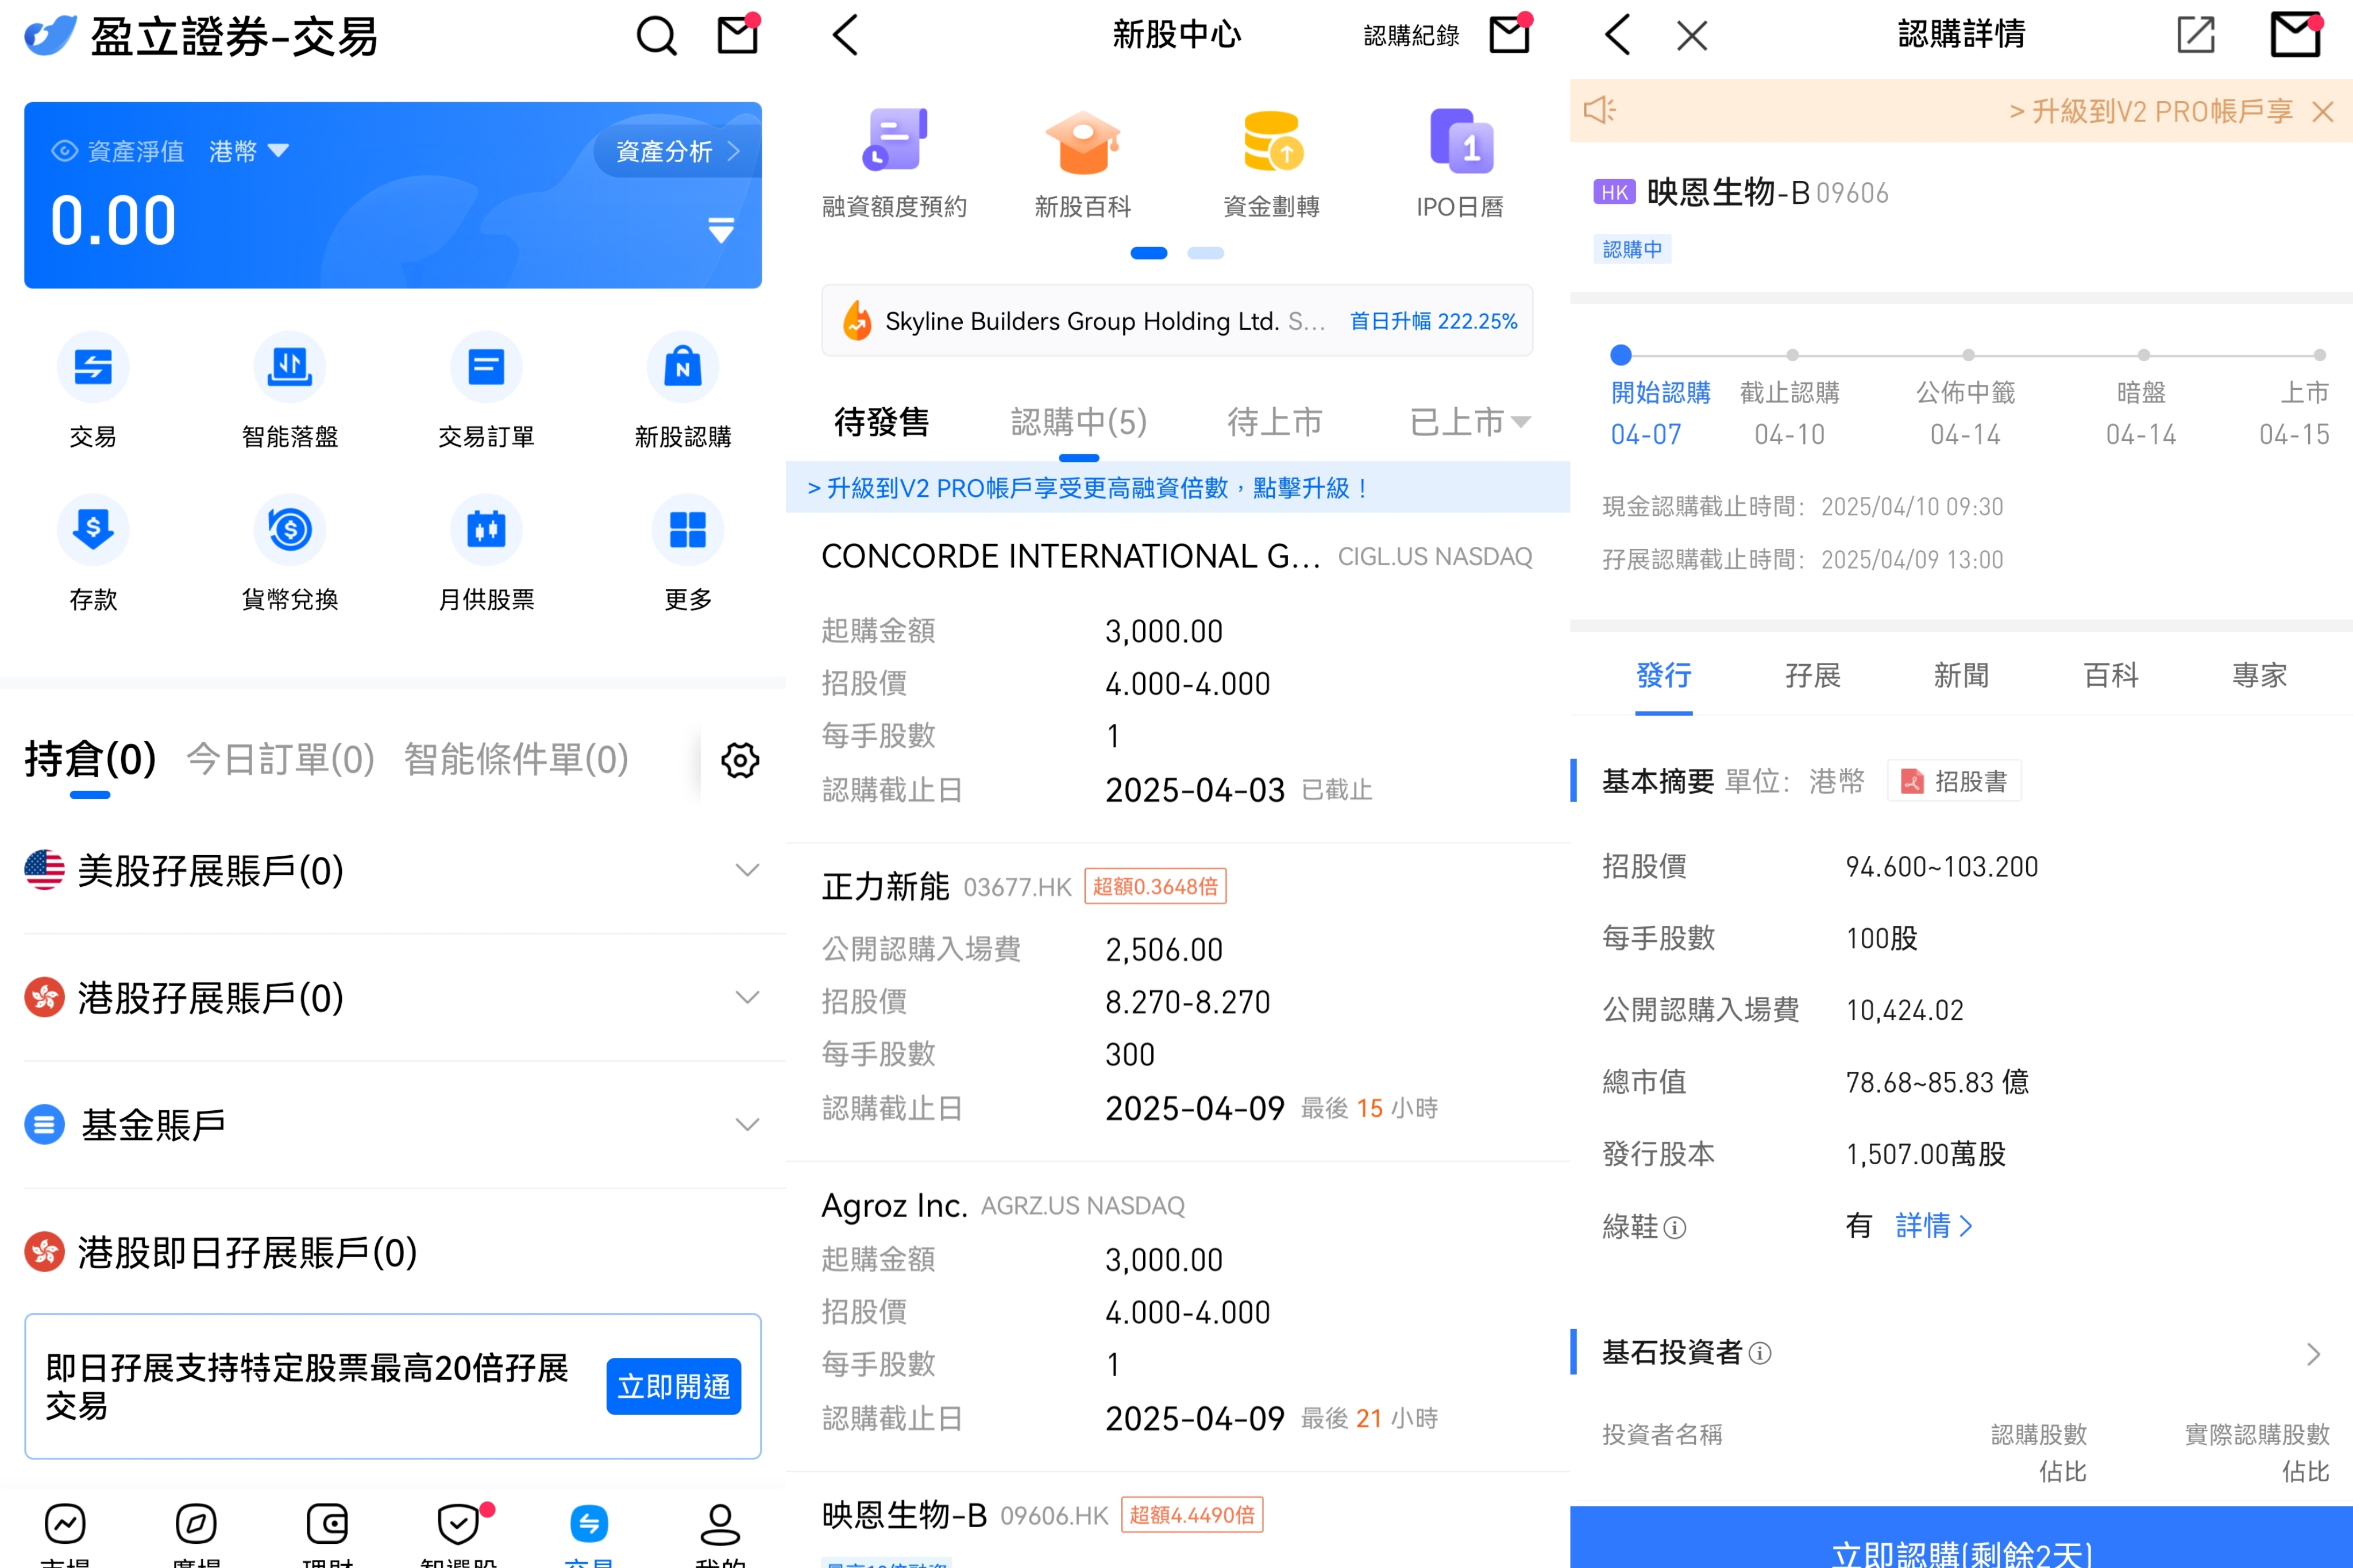
Task: Open 資產分析 asset analysis
Action: [677, 151]
